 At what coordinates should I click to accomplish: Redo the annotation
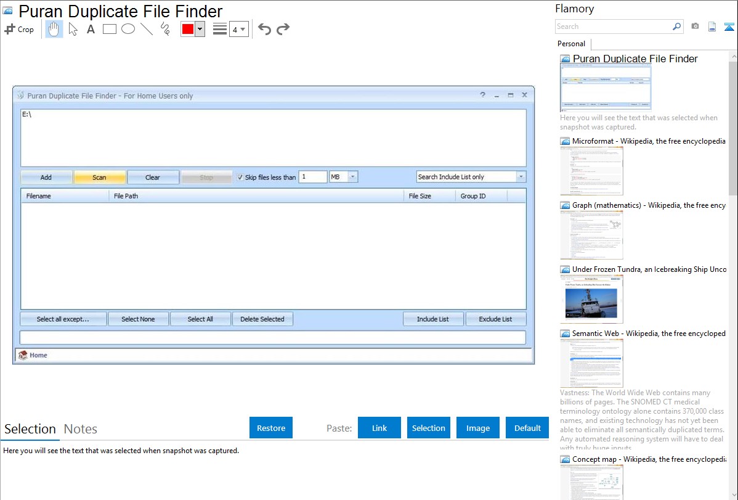tap(283, 29)
